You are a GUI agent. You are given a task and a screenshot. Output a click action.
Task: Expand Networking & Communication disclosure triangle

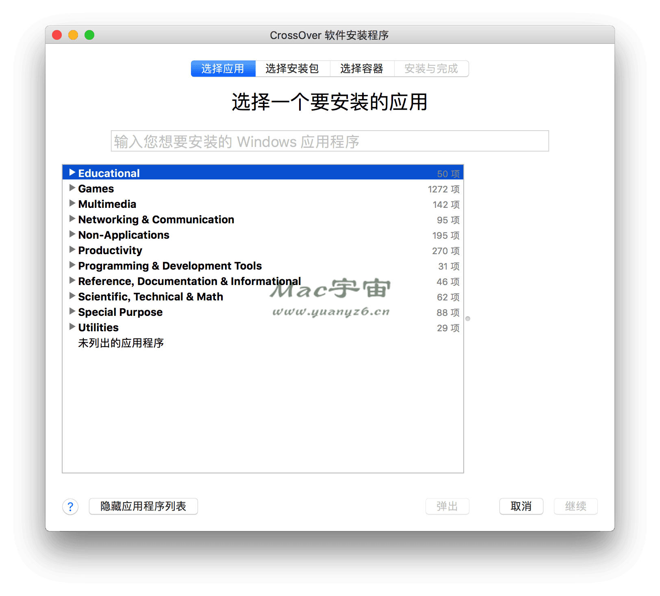click(x=72, y=219)
